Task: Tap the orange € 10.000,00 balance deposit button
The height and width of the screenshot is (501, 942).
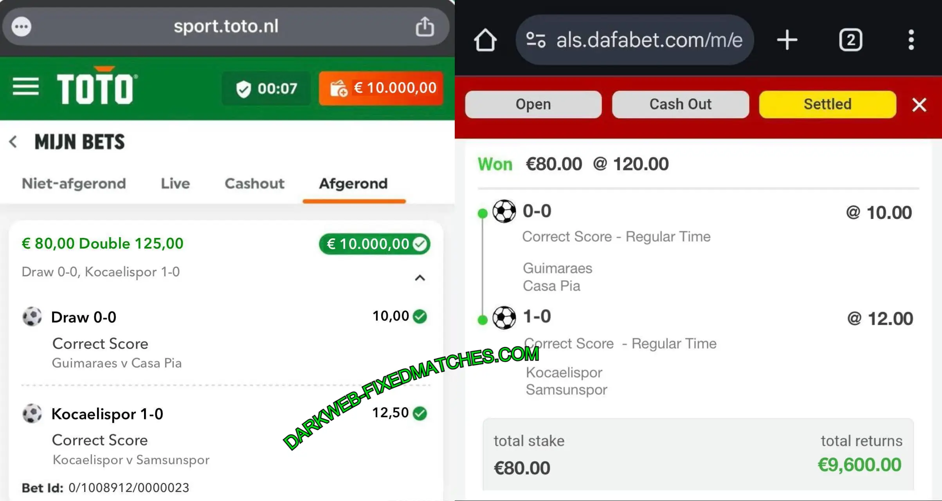Action: [381, 88]
